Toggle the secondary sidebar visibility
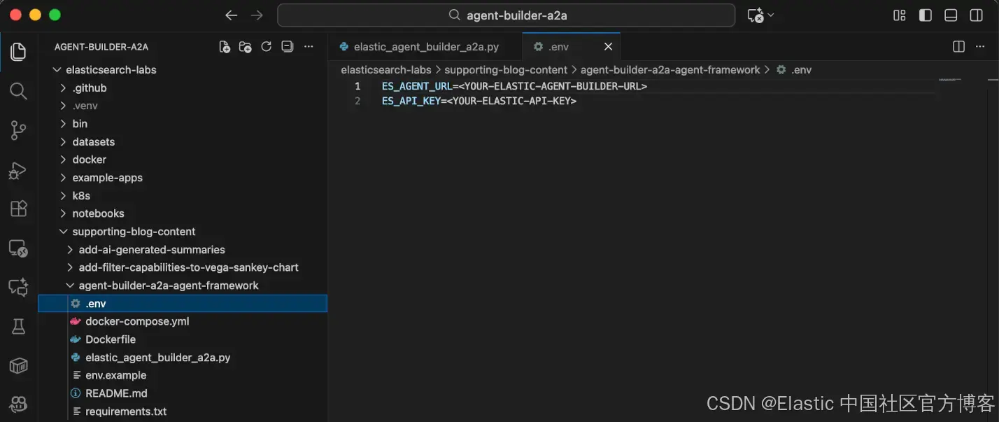999x422 pixels. (977, 15)
